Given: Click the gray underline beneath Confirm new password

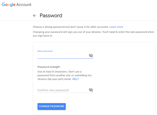Looking at the screenshot, I should pyautogui.click(x=65, y=93).
